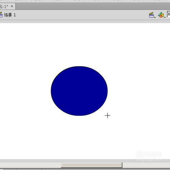Click the 场景 1 scene label

tap(10, 15)
